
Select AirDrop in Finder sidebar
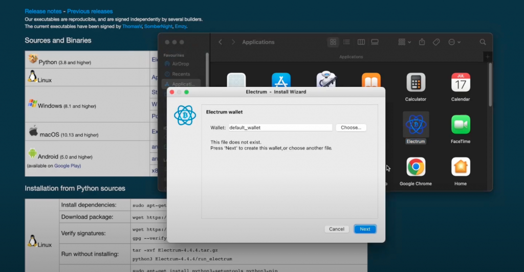(181, 64)
